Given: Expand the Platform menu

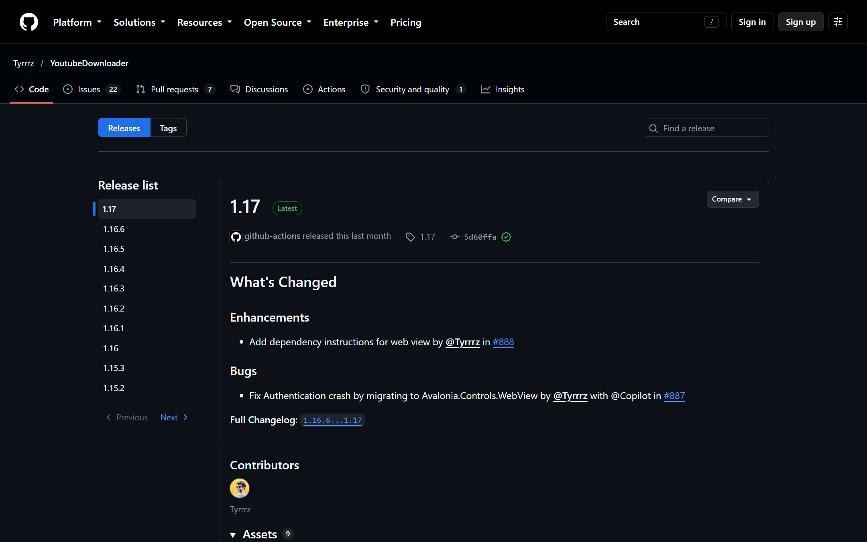Looking at the screenshot, I should point(77,22).
